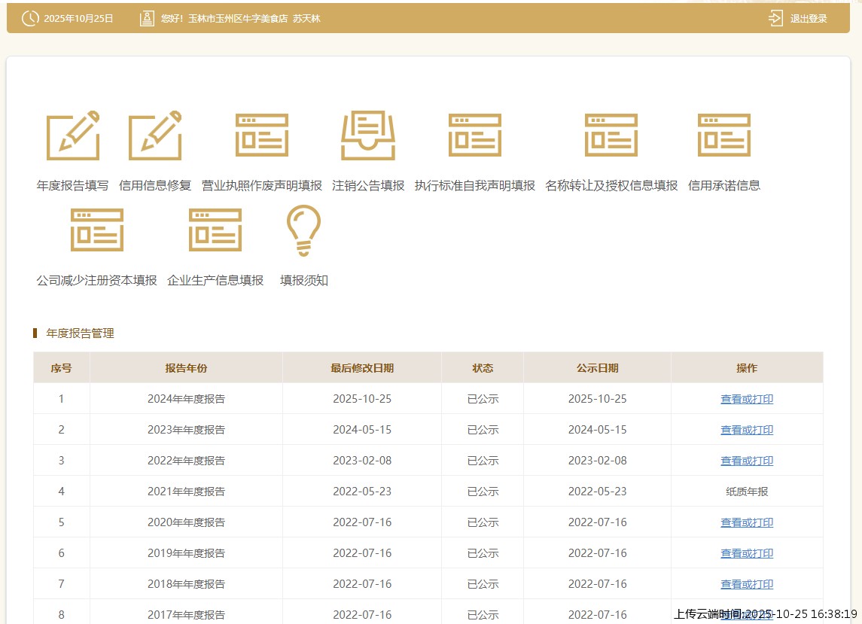Open 查看或打印 for the 2023 report
Viewport: 862px width, 624px height.
pos(746,430)
